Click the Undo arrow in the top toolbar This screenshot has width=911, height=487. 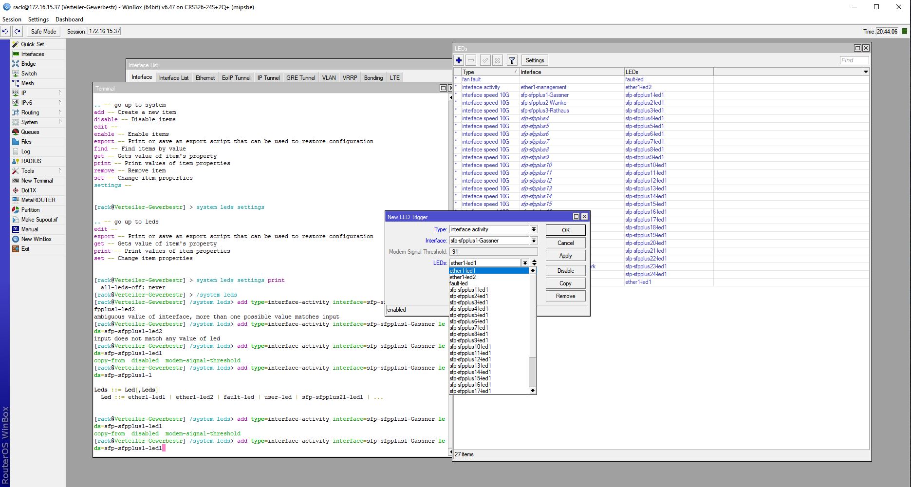click(5, 31)
